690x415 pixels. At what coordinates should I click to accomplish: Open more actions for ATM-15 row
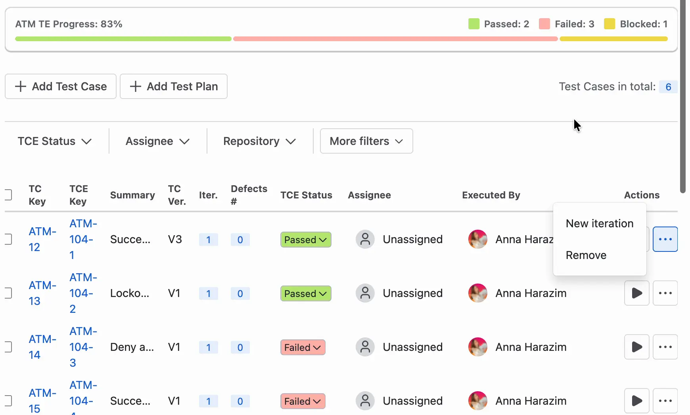coord(665,401)
